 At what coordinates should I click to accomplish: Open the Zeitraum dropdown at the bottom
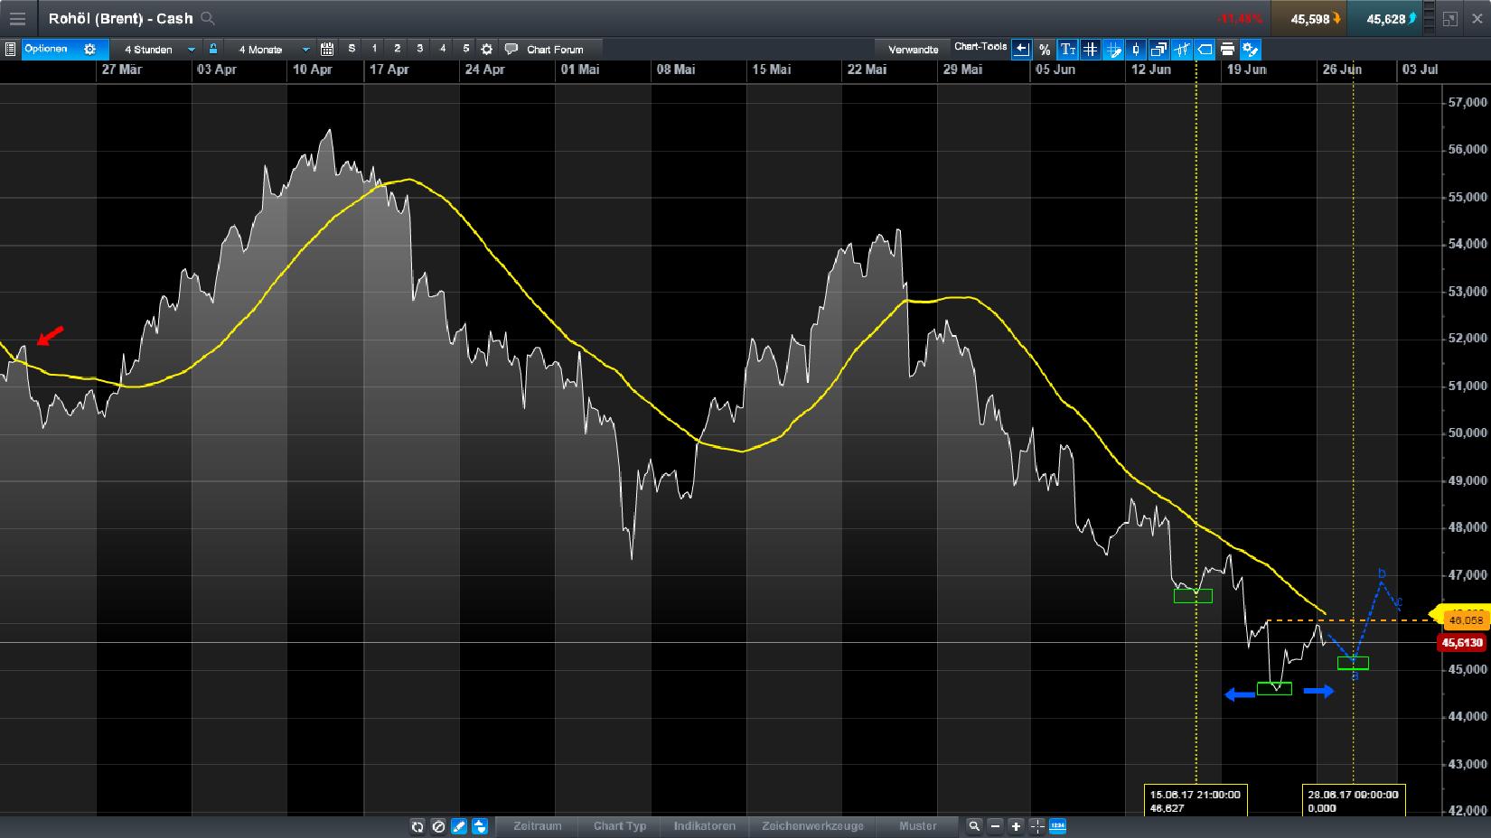(x=537, y=825)
